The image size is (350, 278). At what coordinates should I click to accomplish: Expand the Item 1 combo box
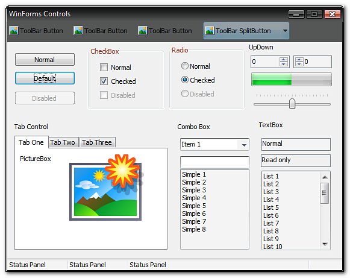click(x=244, y=145)
